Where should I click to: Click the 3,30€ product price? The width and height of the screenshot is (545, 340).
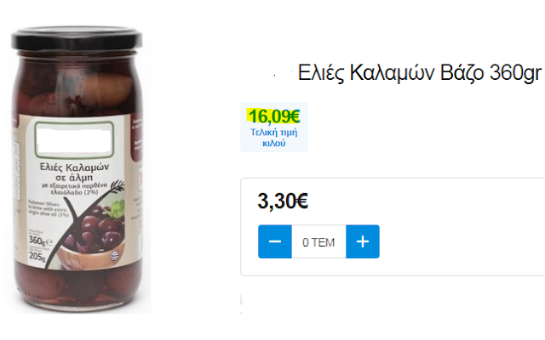pyautogui.click(x=283, y=201)
